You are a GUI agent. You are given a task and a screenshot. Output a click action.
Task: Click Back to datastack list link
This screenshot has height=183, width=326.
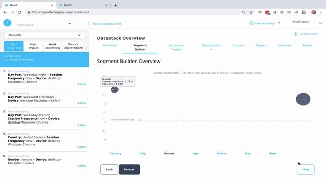pos(107,24)
